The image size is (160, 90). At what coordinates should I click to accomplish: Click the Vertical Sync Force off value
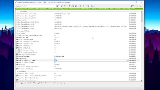[57, 64]
